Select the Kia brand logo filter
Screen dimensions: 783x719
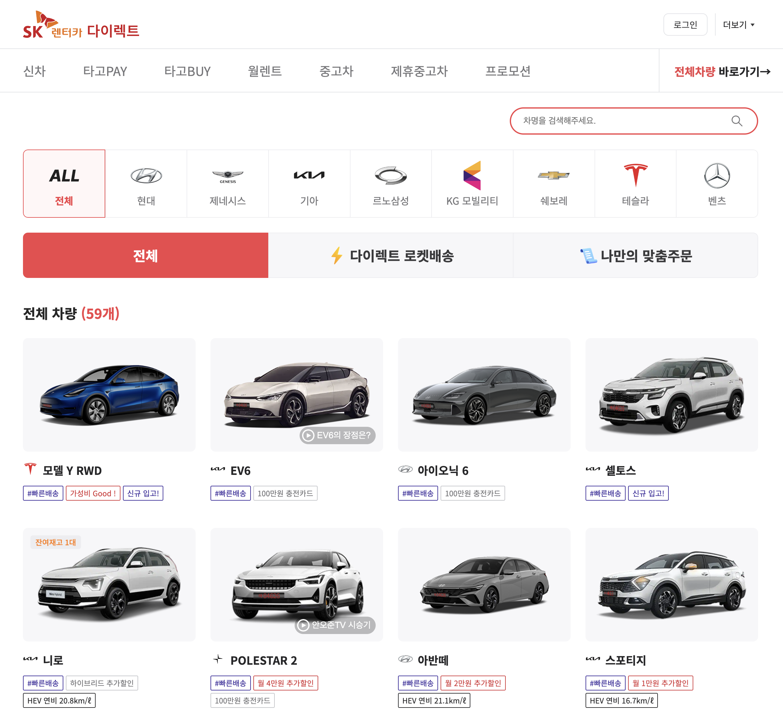click(x=309, y=176)
